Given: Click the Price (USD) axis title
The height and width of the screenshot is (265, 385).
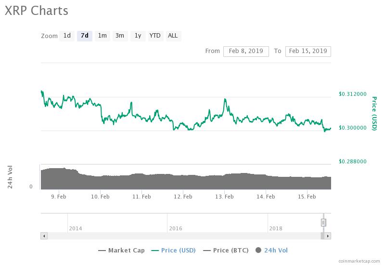Looking at the screenshot, I should coord(374,114).
